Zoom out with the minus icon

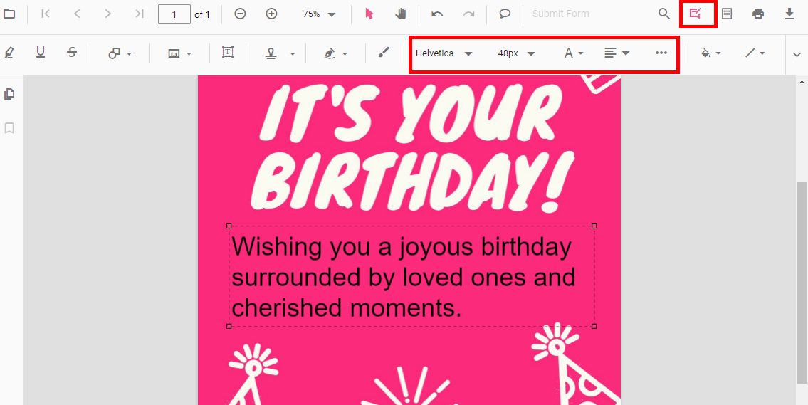[x=240, y=14]
